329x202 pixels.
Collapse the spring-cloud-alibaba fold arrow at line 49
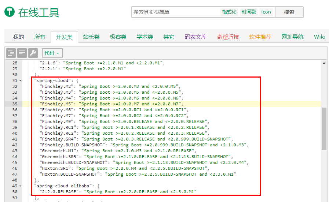click(20, 186)
